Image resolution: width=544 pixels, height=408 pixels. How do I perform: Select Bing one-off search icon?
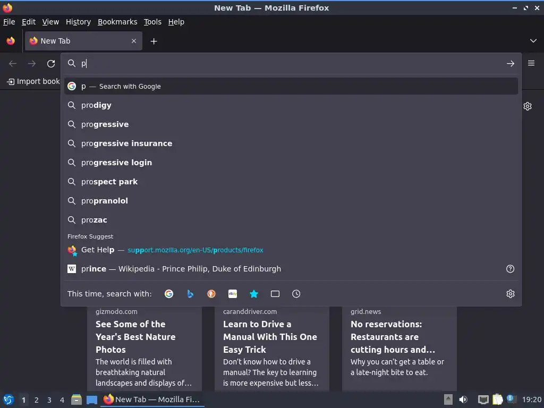(x=190, y=294)
